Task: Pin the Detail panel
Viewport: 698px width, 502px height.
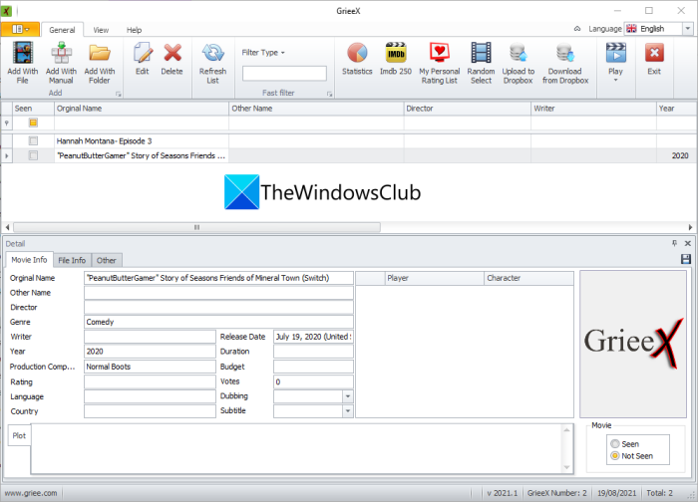Action: (x=674, y=243)
